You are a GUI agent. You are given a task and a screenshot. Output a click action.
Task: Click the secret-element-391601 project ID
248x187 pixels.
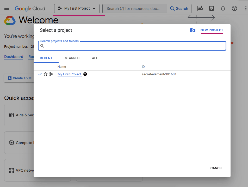(159, 74)
